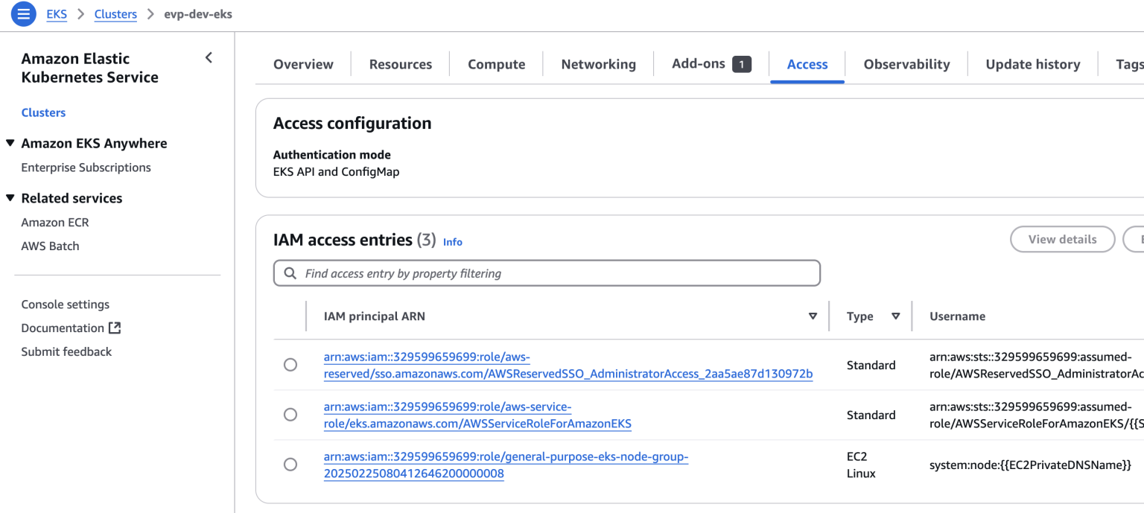Open the AWS navigation hamburger menu
1144x513 pixels.
click(23, 13)
